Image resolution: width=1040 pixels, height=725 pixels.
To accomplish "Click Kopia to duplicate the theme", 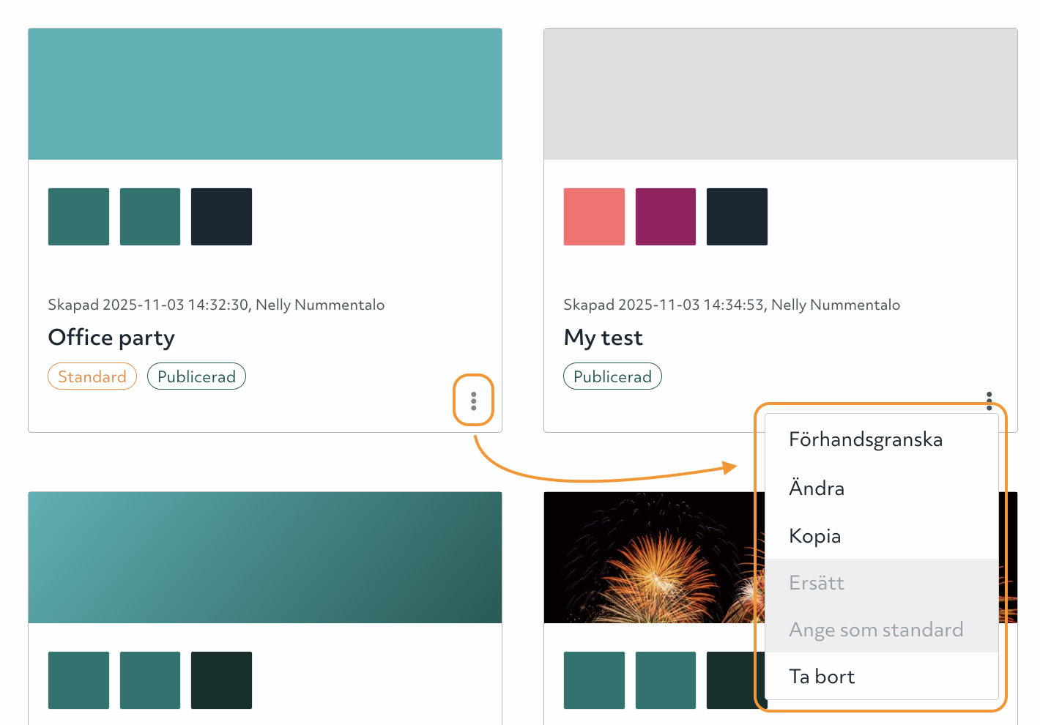I will (814, 535).
